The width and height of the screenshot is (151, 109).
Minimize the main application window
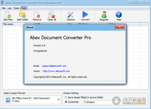click(x=131, y=2)
